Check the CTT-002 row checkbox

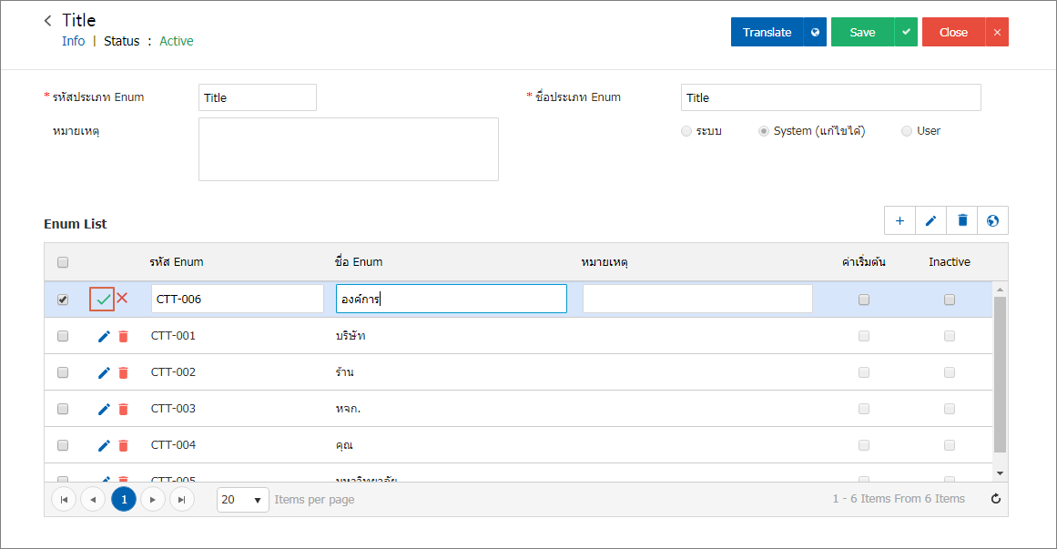[x=63, y=372]
